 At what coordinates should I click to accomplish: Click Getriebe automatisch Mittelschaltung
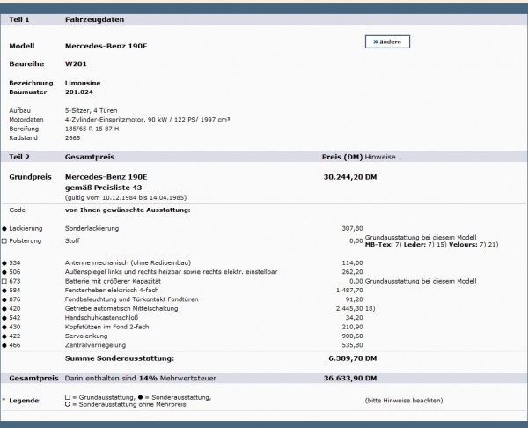click(x=121, y=308)
